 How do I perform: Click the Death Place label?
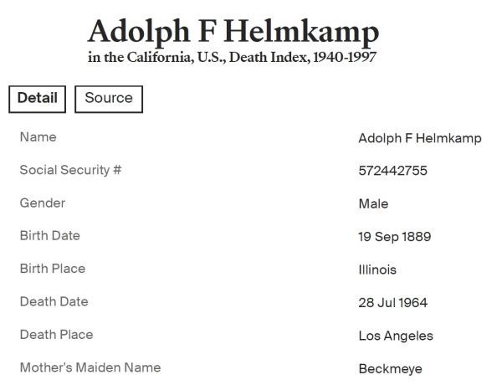56,335
